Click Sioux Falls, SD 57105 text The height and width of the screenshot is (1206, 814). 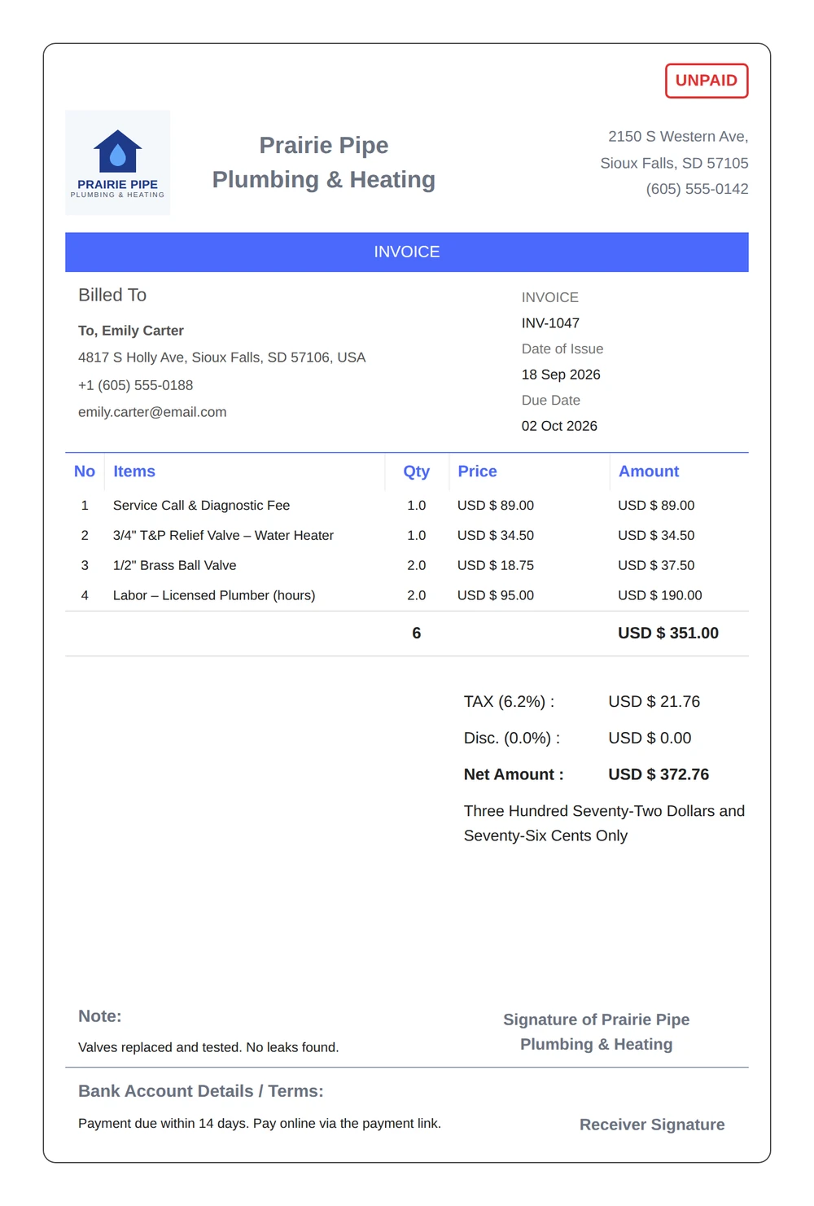click(674, 163)
